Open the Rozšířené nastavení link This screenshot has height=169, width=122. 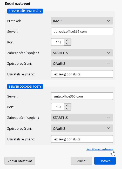(100, 149)
